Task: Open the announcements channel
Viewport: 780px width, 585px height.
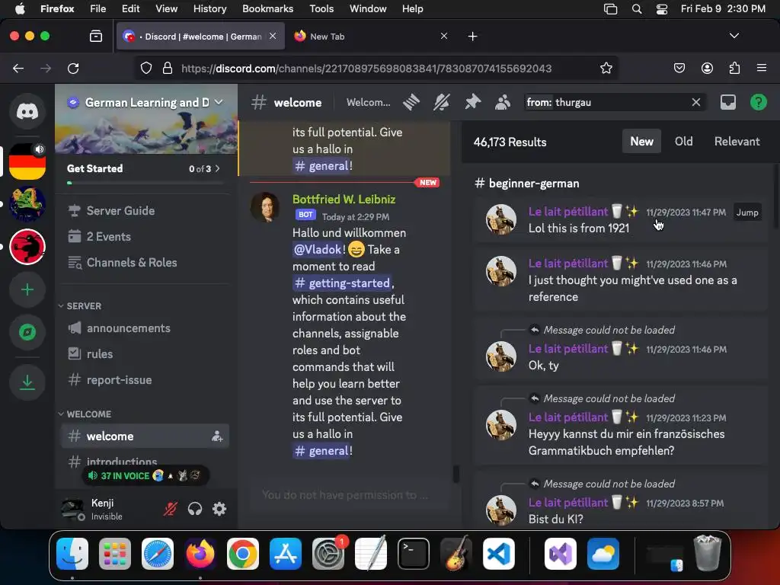Action: [144, 328]
